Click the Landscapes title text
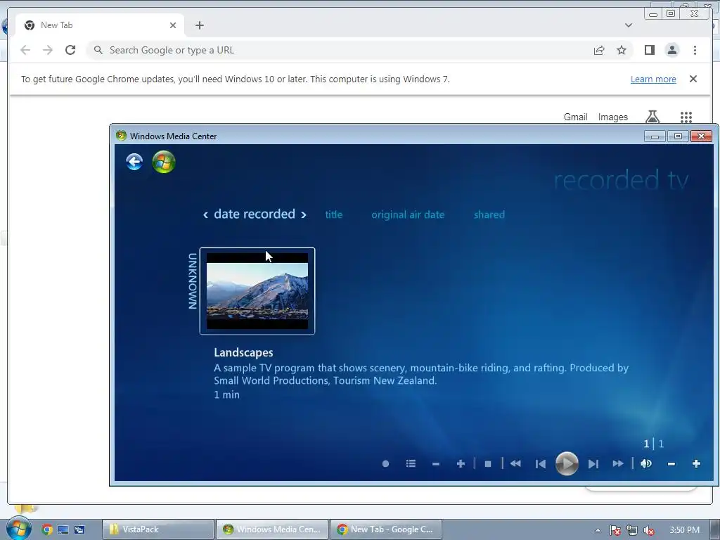Image resolution: width=720 pixels, height=540 pixels. (243, 352)
